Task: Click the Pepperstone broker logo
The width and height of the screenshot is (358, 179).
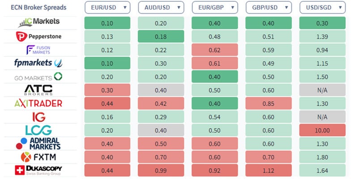Action: click(39, 36)
